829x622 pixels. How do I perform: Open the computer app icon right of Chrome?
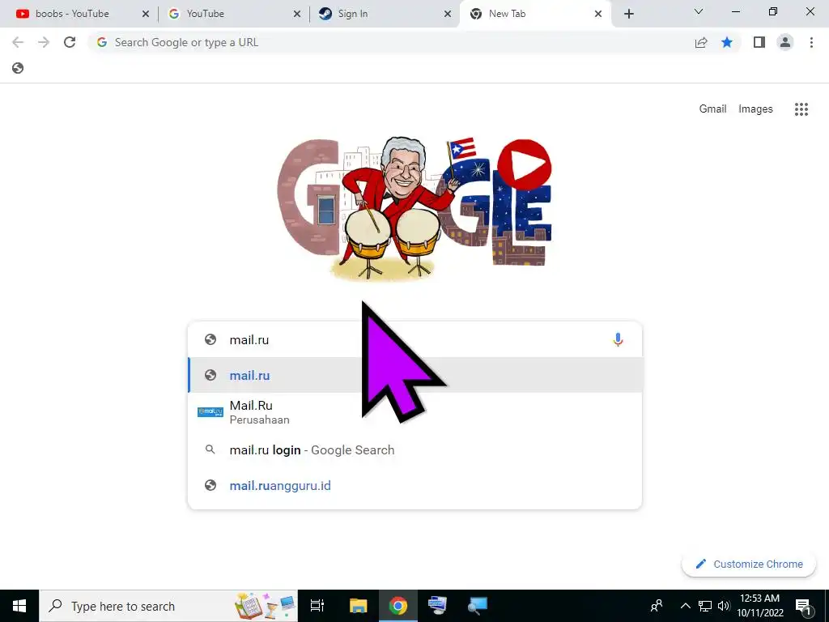tap(437, 606)
